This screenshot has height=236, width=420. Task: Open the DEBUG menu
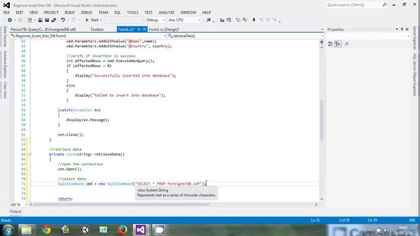[x=87, y=12]
